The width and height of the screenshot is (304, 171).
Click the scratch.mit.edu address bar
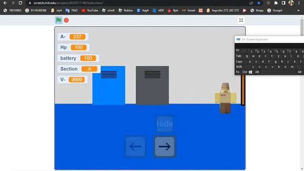point(136,3)
